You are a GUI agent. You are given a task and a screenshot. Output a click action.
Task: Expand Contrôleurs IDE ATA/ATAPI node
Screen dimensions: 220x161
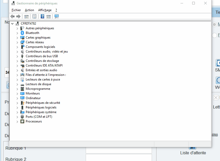pyautogui.click(x=17, y=66)
